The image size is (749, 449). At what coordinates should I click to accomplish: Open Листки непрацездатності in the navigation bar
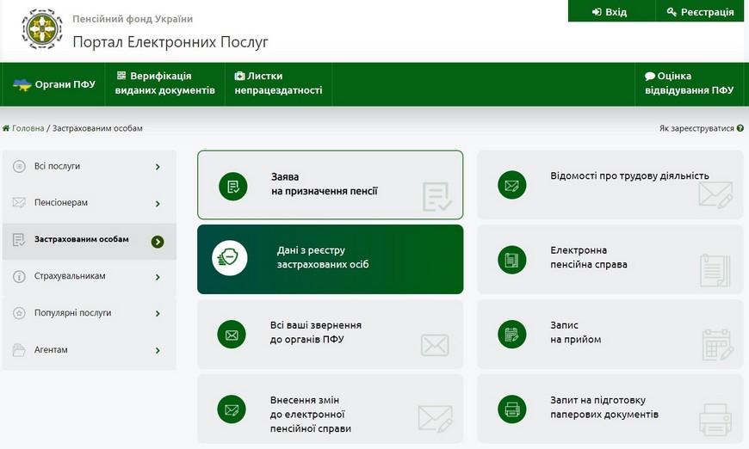pyautogui.click(x=278, y=83)
